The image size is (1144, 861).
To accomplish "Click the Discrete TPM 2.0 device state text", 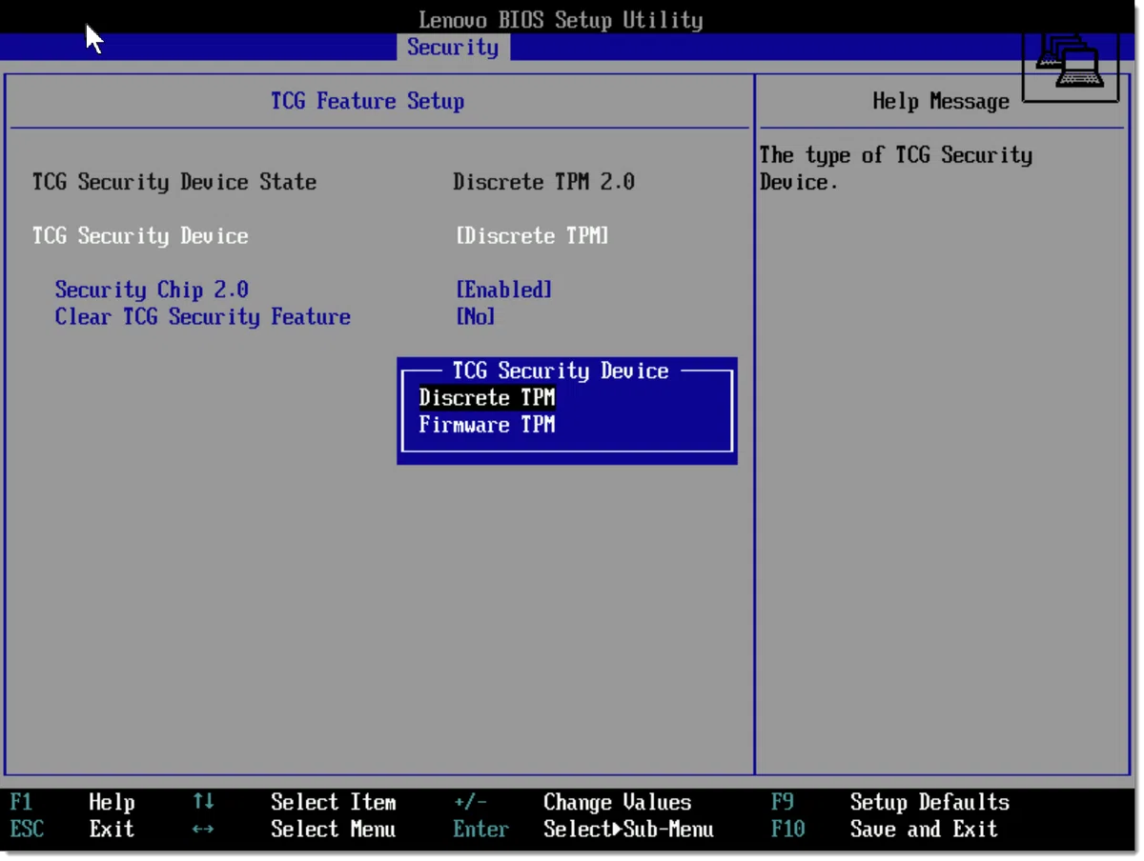I will (x=543, y=182).
